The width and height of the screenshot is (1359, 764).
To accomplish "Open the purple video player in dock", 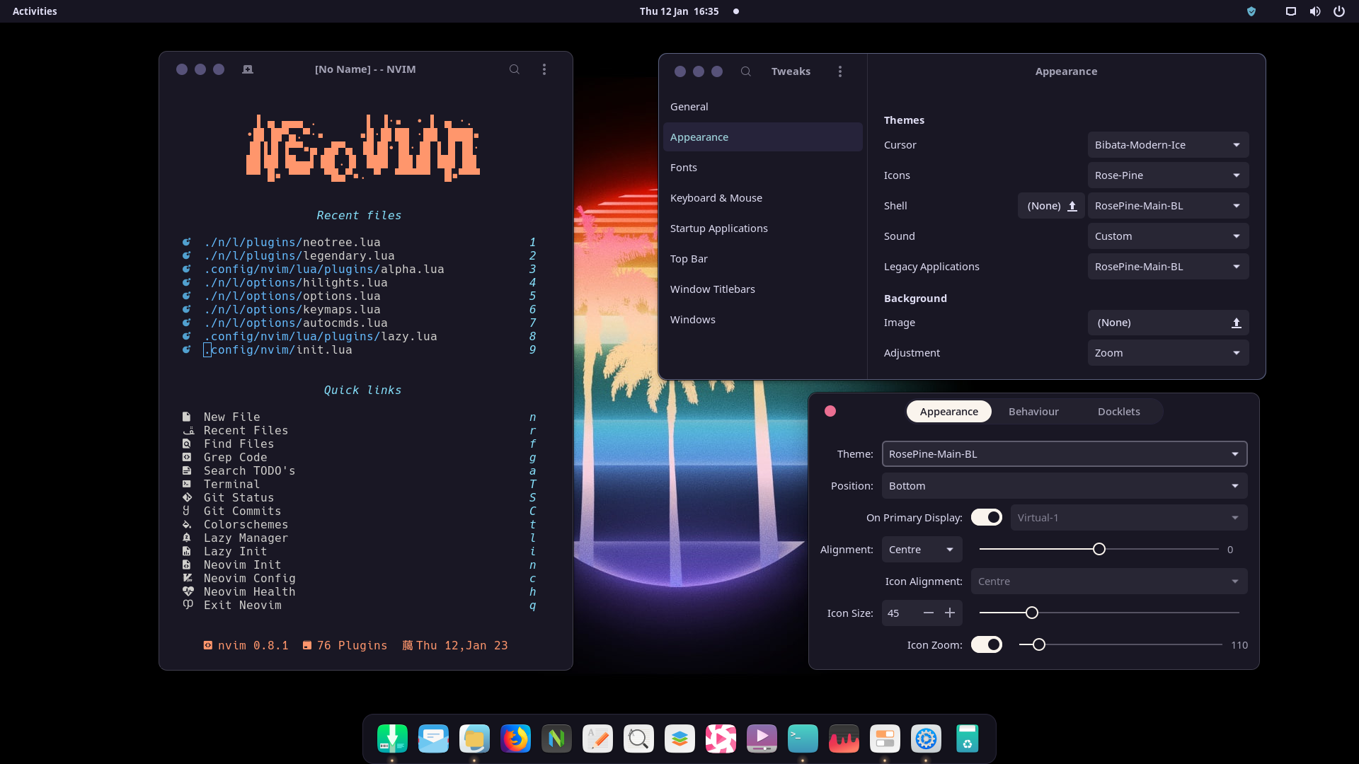I will click(762, 739).
